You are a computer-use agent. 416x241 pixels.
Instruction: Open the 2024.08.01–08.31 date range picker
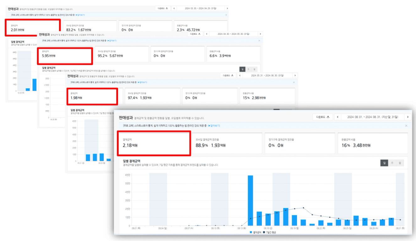pos(372,117)
